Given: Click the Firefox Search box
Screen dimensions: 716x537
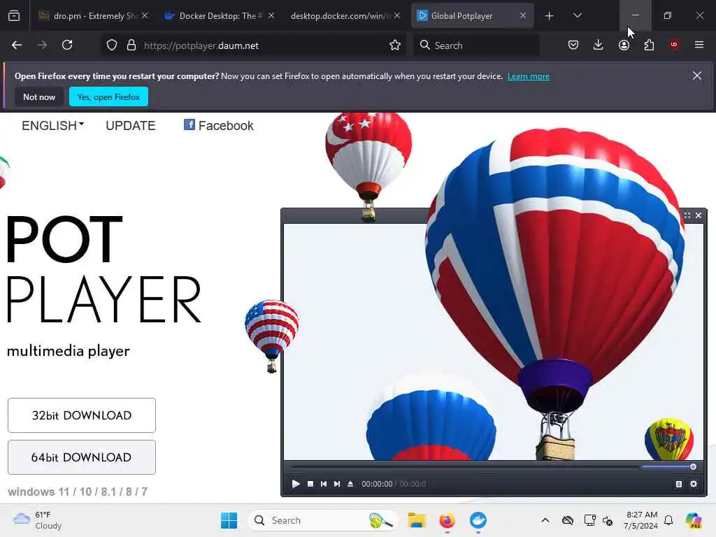Looking at the screenshot, I should 476,45.
